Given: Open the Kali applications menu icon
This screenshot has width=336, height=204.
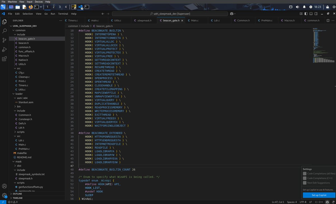Looking at the screenshot, I should point(3,7).
